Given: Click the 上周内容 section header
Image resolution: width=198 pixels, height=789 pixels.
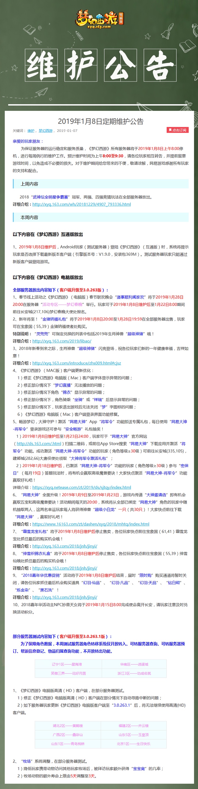Looking at the screenshot, I should (101, 184).
